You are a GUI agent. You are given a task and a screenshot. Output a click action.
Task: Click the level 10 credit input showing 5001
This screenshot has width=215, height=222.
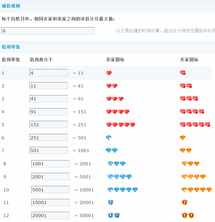click(50, 190)
